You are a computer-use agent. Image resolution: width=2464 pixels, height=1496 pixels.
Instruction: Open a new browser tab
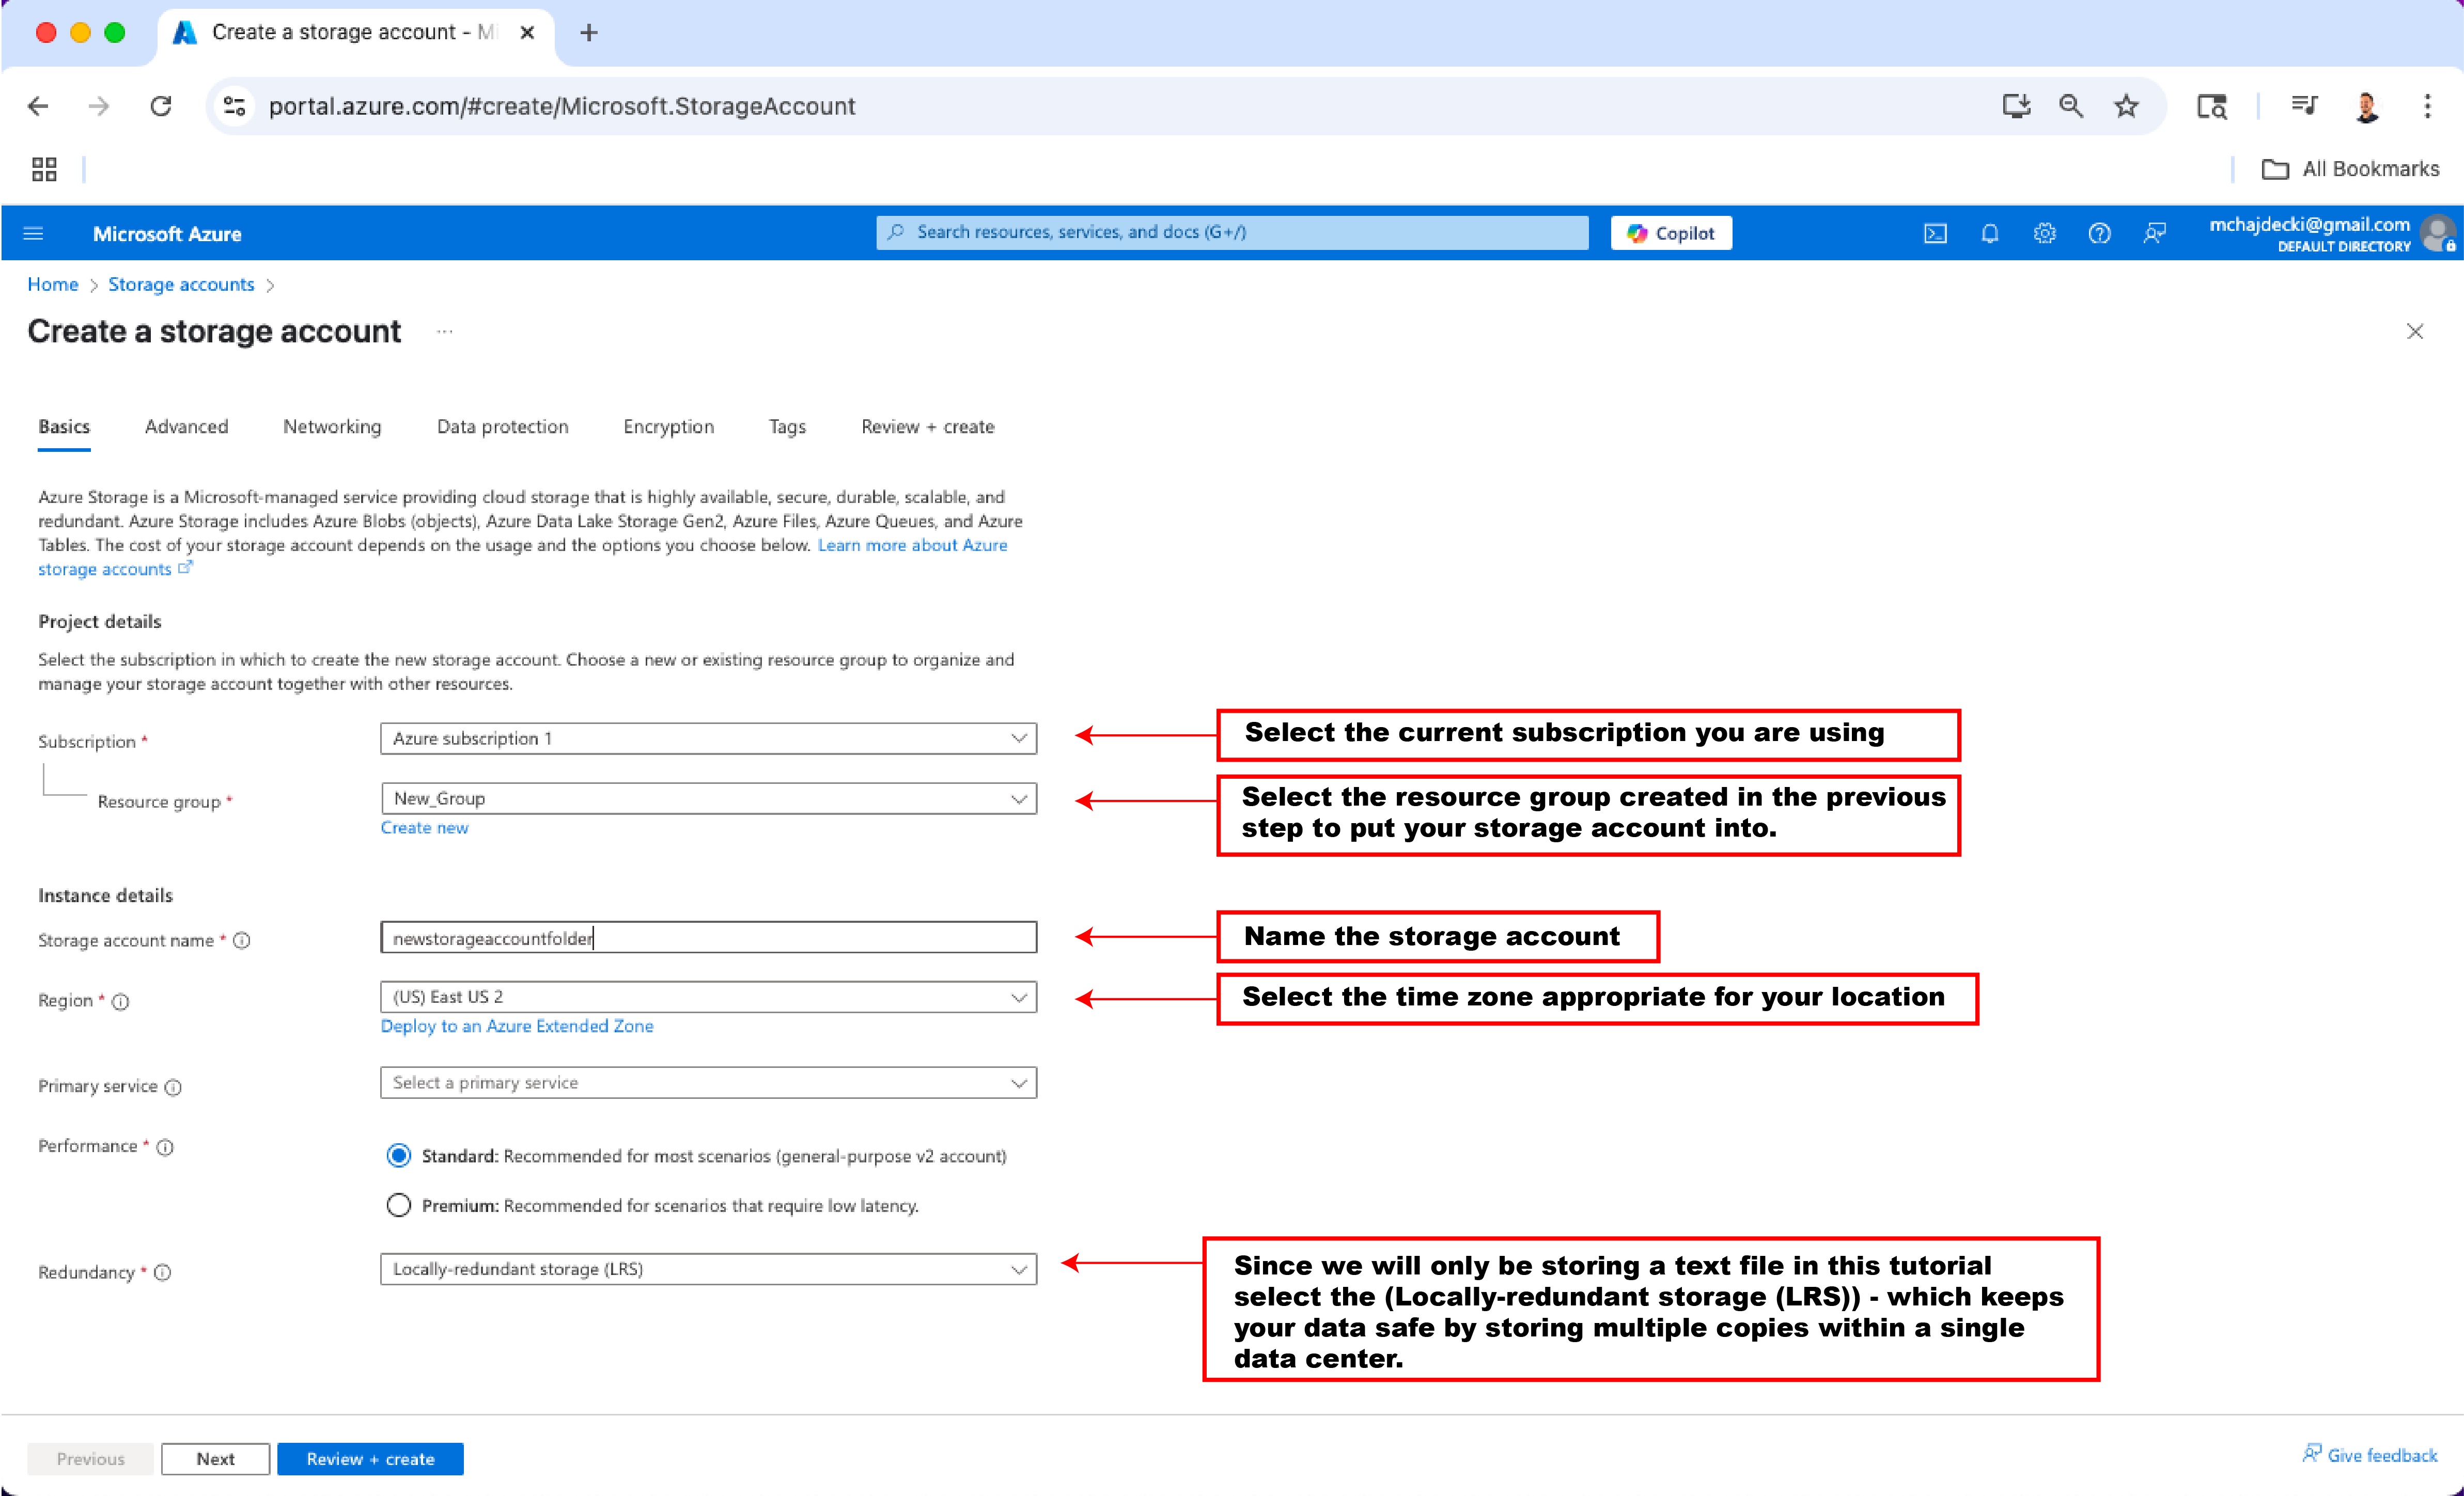(589, 33)
